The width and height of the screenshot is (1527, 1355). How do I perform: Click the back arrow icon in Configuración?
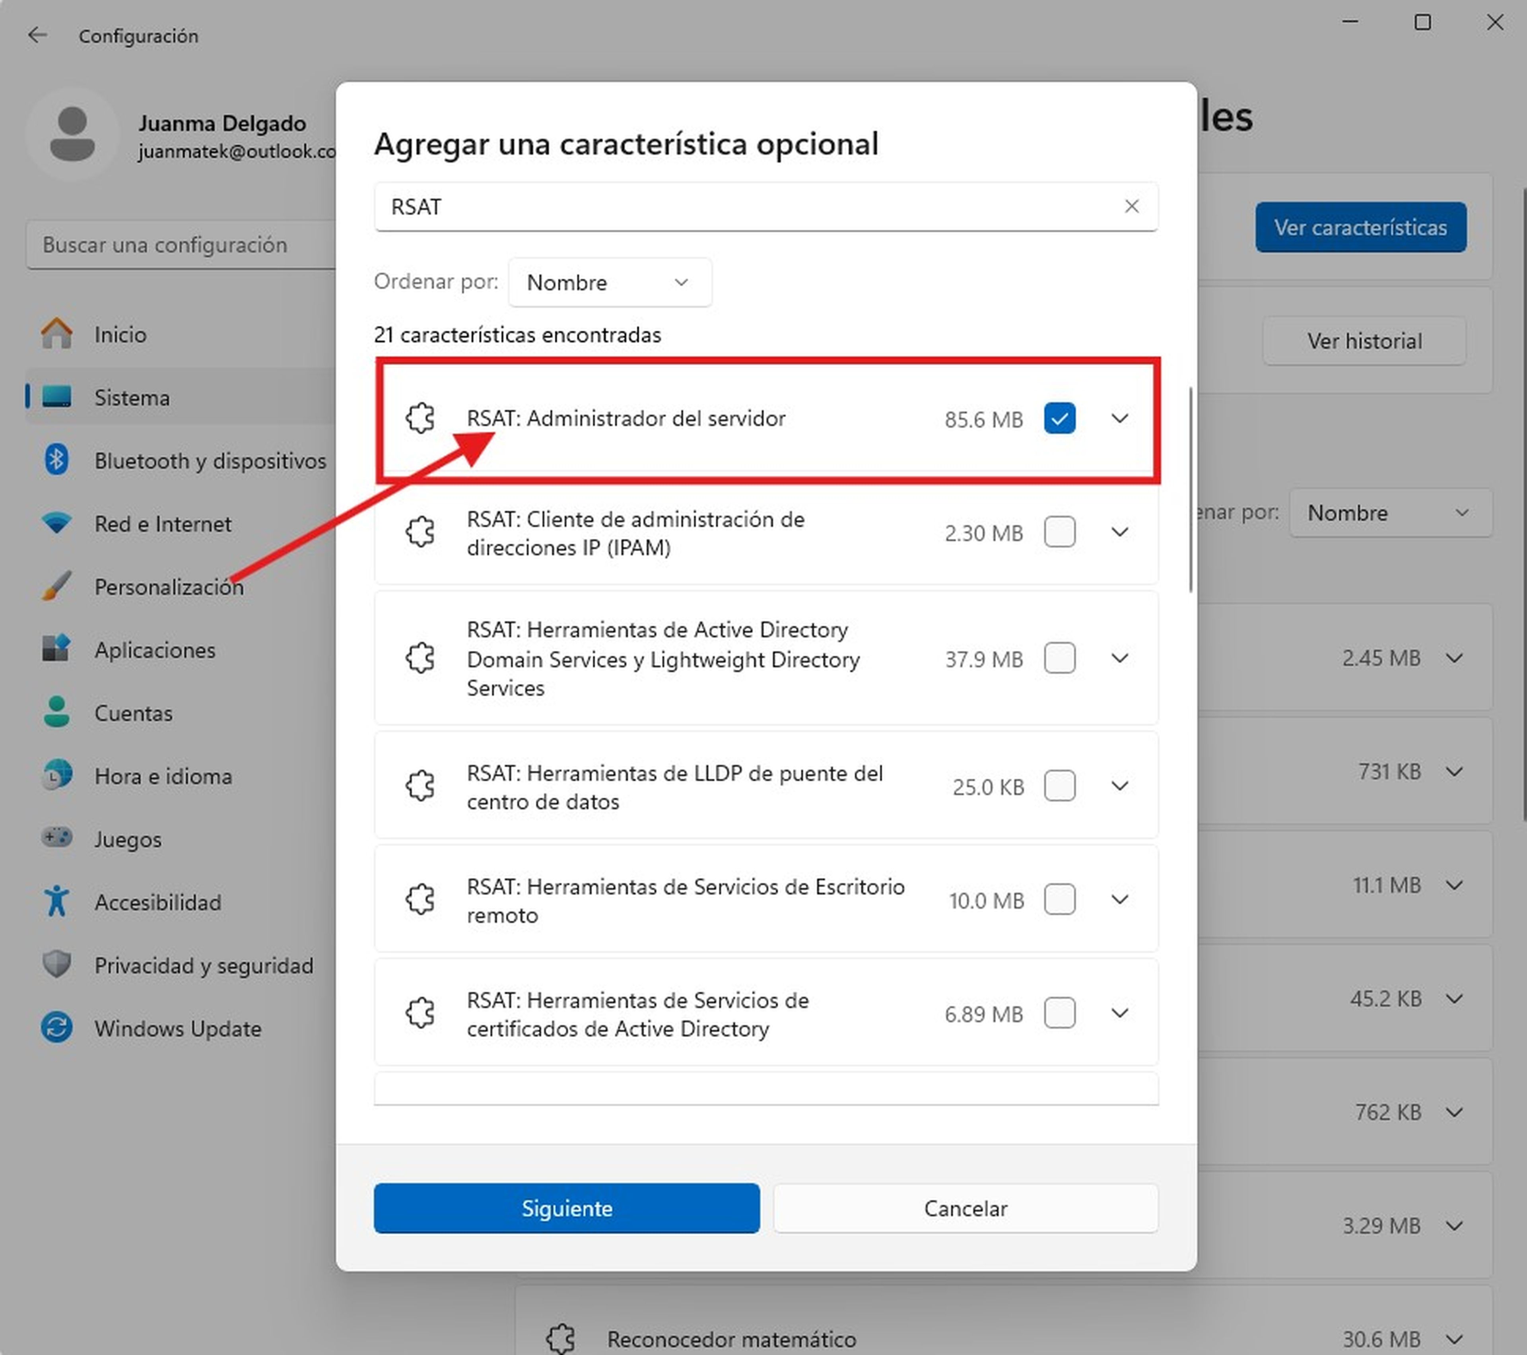(x=37, y=35)
